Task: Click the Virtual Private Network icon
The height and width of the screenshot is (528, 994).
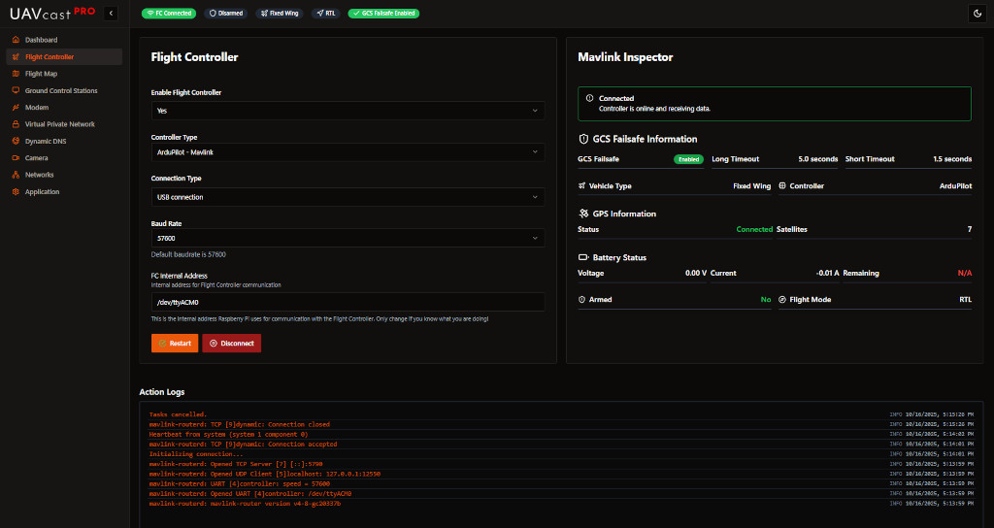Action: pos(16,124)
